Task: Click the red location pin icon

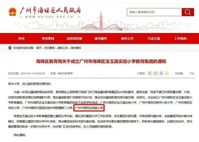Action: pyautogui.click(x=10, y=48)
